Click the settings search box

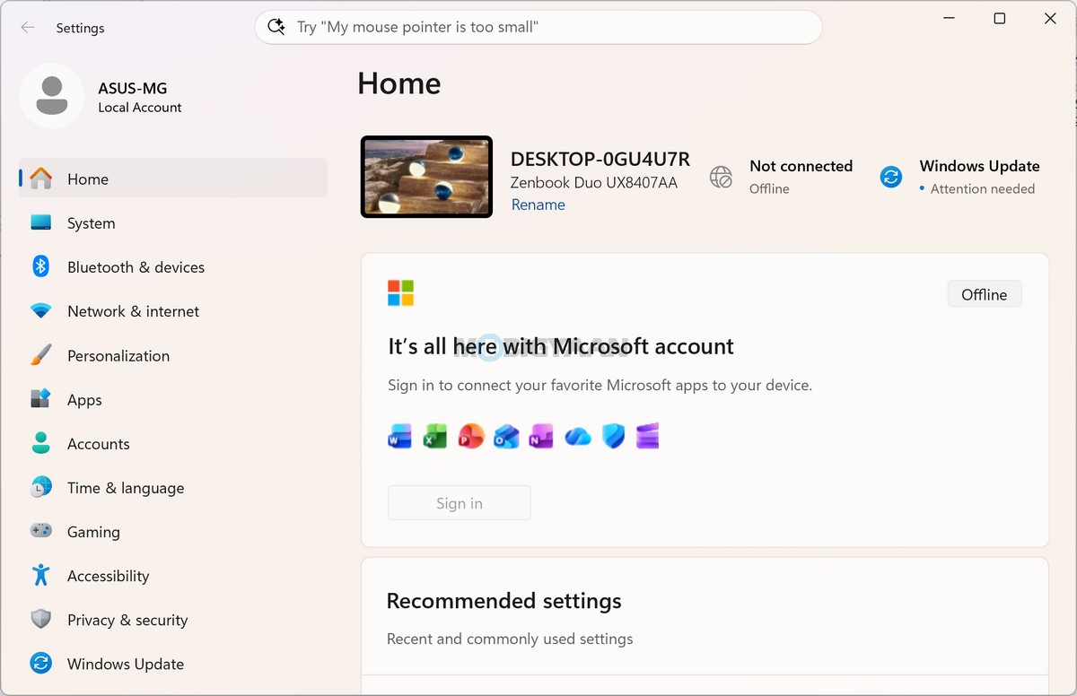[538, 27]
